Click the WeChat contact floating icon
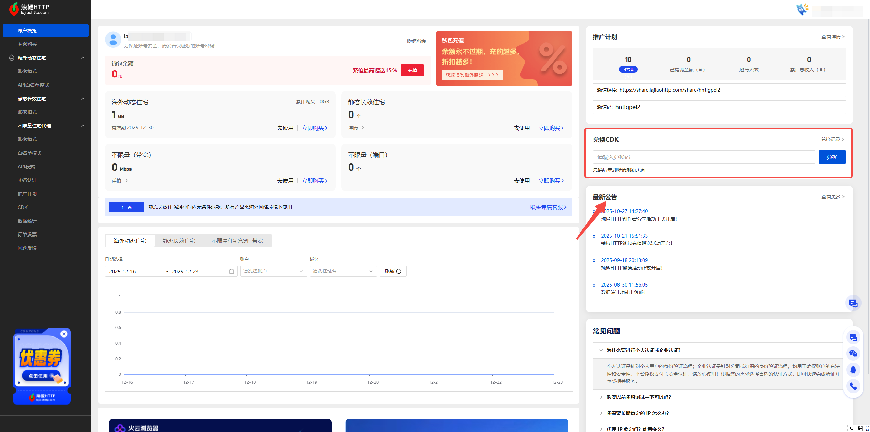870x432 pixels. click(853, 353)
